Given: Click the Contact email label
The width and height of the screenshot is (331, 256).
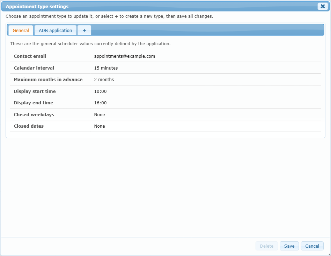Looking at the screenshot, I should (x=30, y=56).
